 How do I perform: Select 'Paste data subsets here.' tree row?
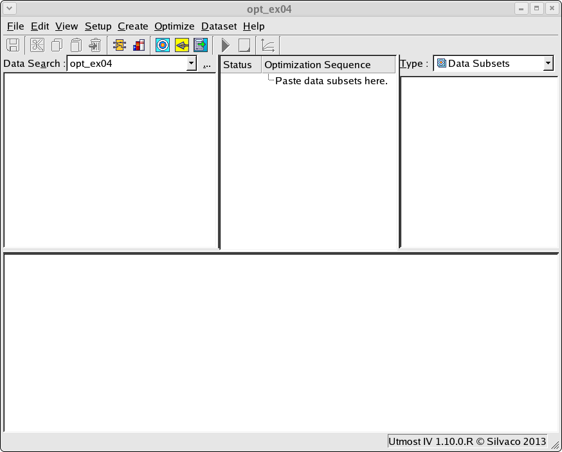[x=331, y=81]
